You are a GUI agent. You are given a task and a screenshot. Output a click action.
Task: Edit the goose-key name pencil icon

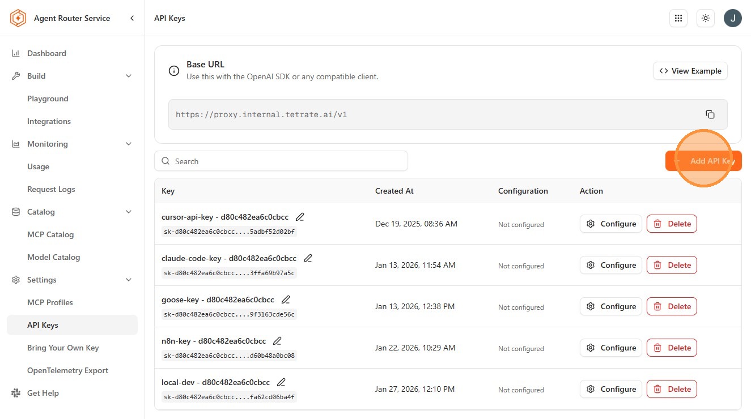[x=286, y=300]
